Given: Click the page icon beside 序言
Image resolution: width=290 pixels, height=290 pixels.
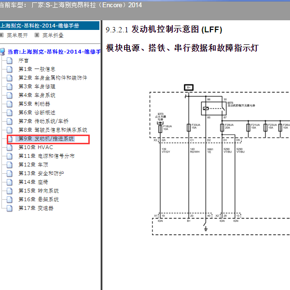Looking at the screenshot, I should pos(10,60).
